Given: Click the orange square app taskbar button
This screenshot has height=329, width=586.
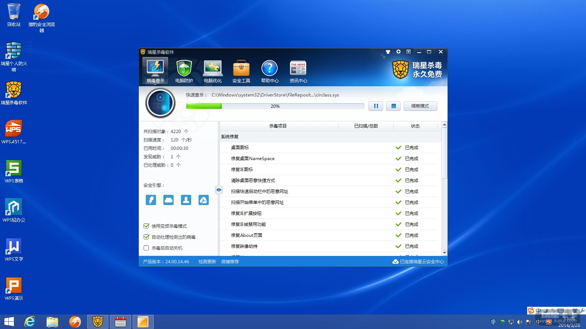Looking at the screenshot, I should 143,322.
